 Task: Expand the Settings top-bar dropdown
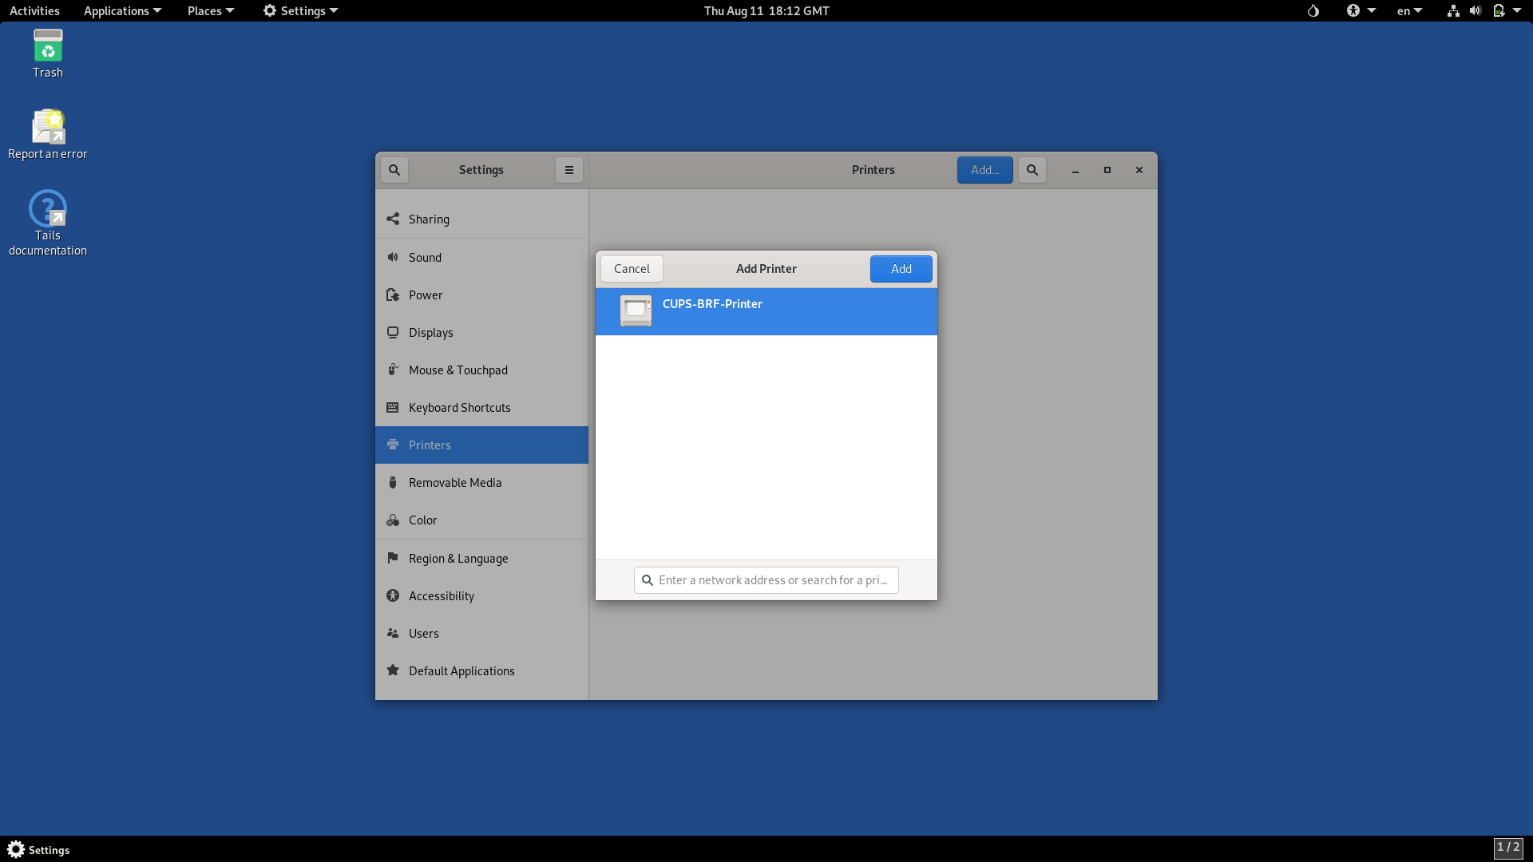(x=301, y=10)
